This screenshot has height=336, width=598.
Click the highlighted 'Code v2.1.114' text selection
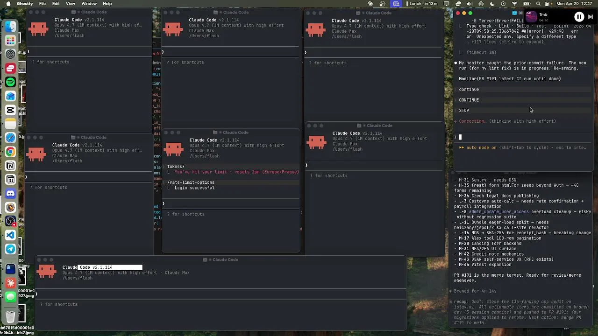click(x=110, y=267)
